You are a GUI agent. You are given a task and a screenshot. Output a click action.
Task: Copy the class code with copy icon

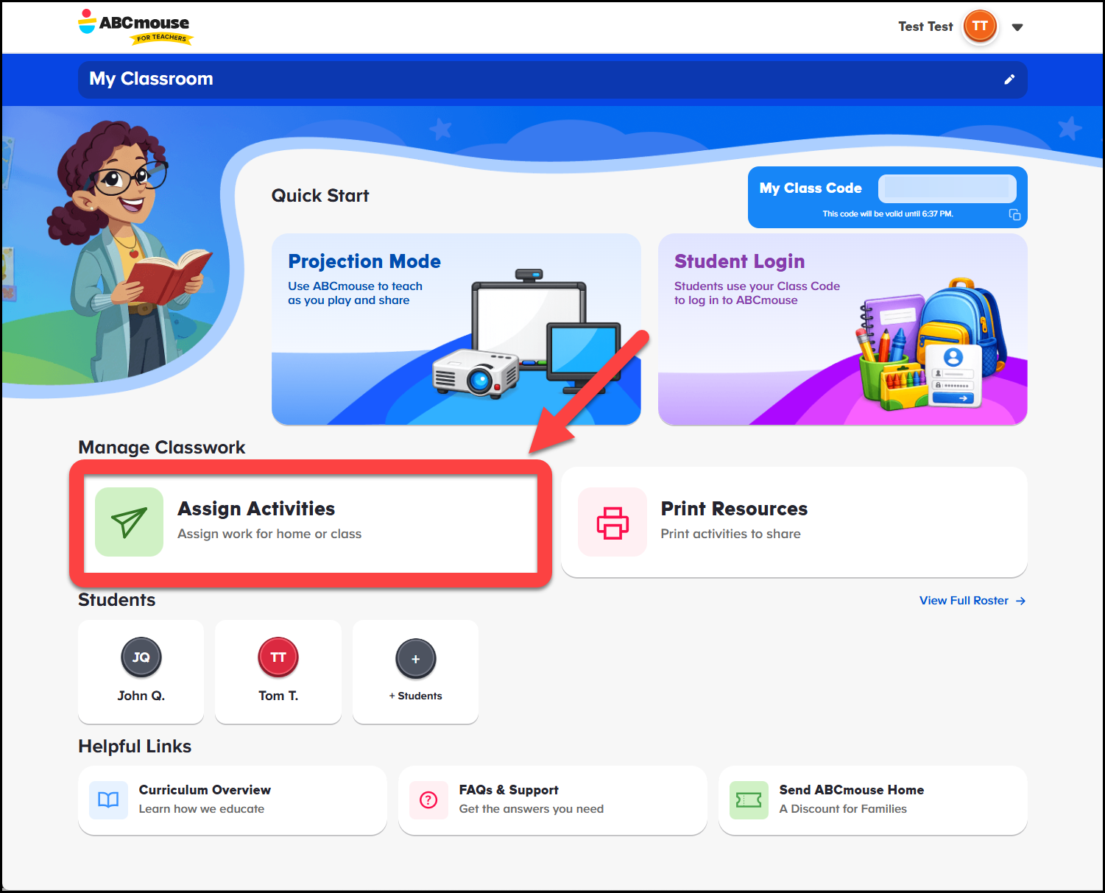pos(1014,214)
